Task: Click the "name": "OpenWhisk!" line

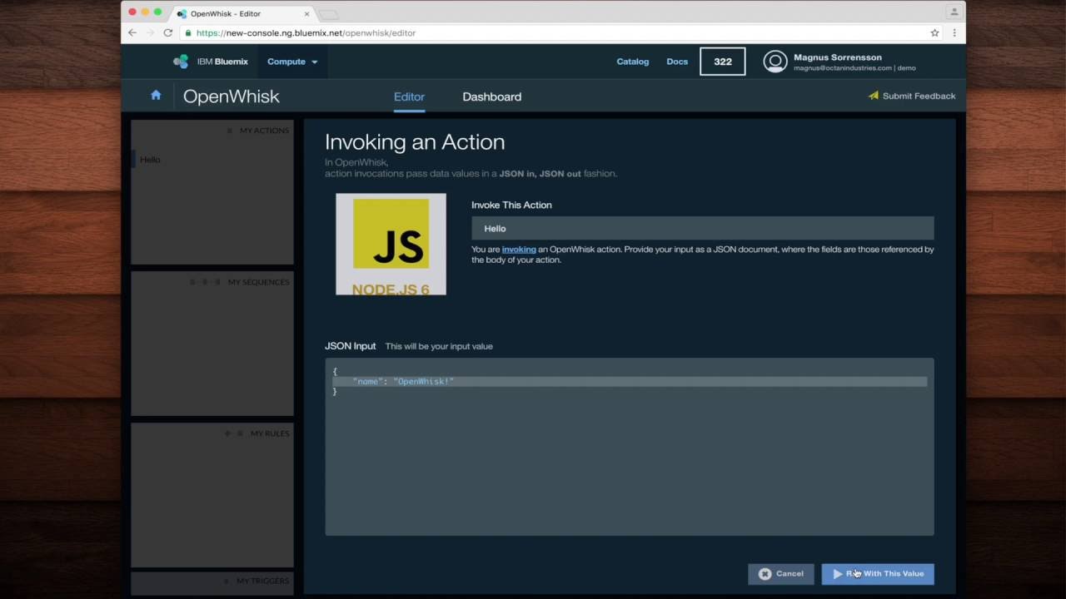Action: 403,381
